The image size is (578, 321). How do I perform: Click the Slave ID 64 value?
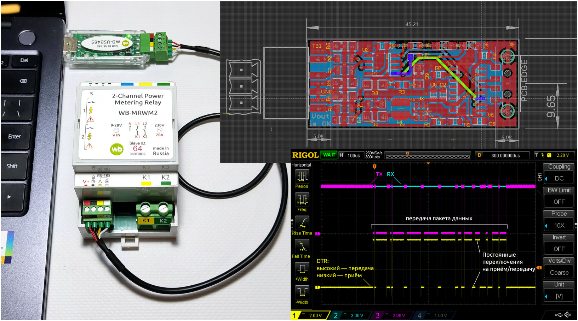point(138,148)
